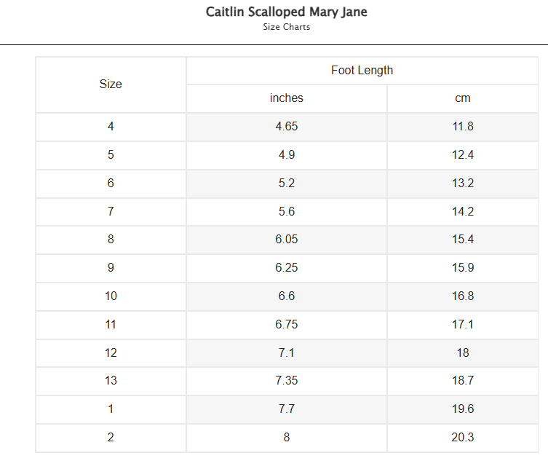The width and height of the screenshot is (548, 469).
Task: Click the 8 inches cell in last row
Action: point(287,437)
